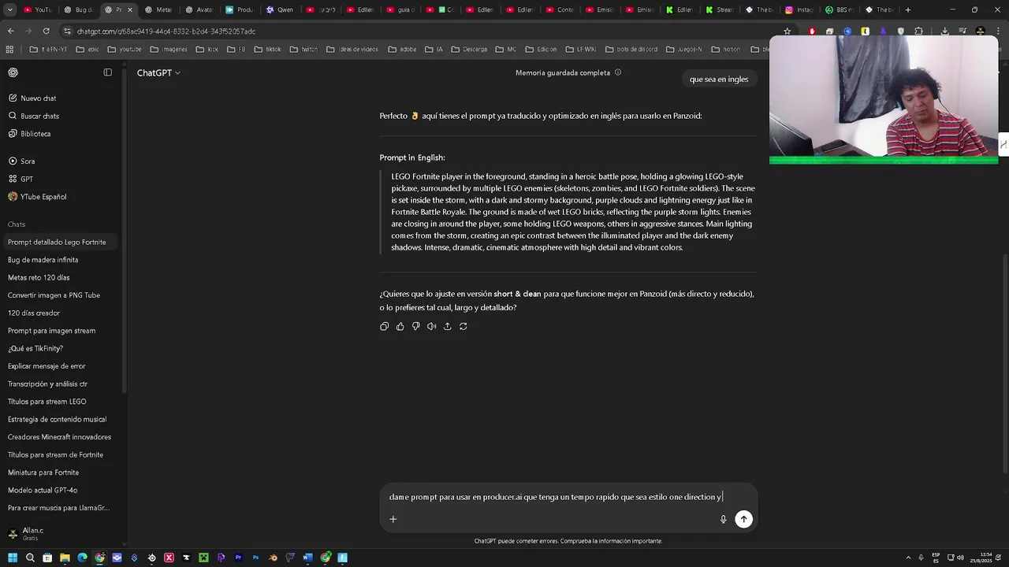The height and width of the screenshot is (567, 1009).
Task: Click the share response icon
Action: (447, 326)
